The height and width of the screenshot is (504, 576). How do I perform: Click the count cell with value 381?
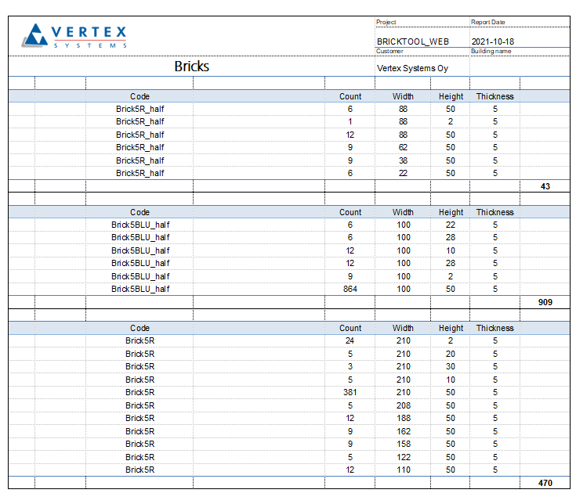350,392
